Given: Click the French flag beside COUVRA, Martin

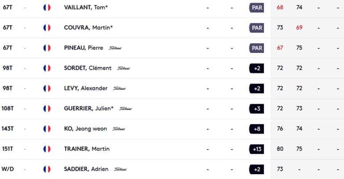Looking at the screenshot, I should (47, 28).
